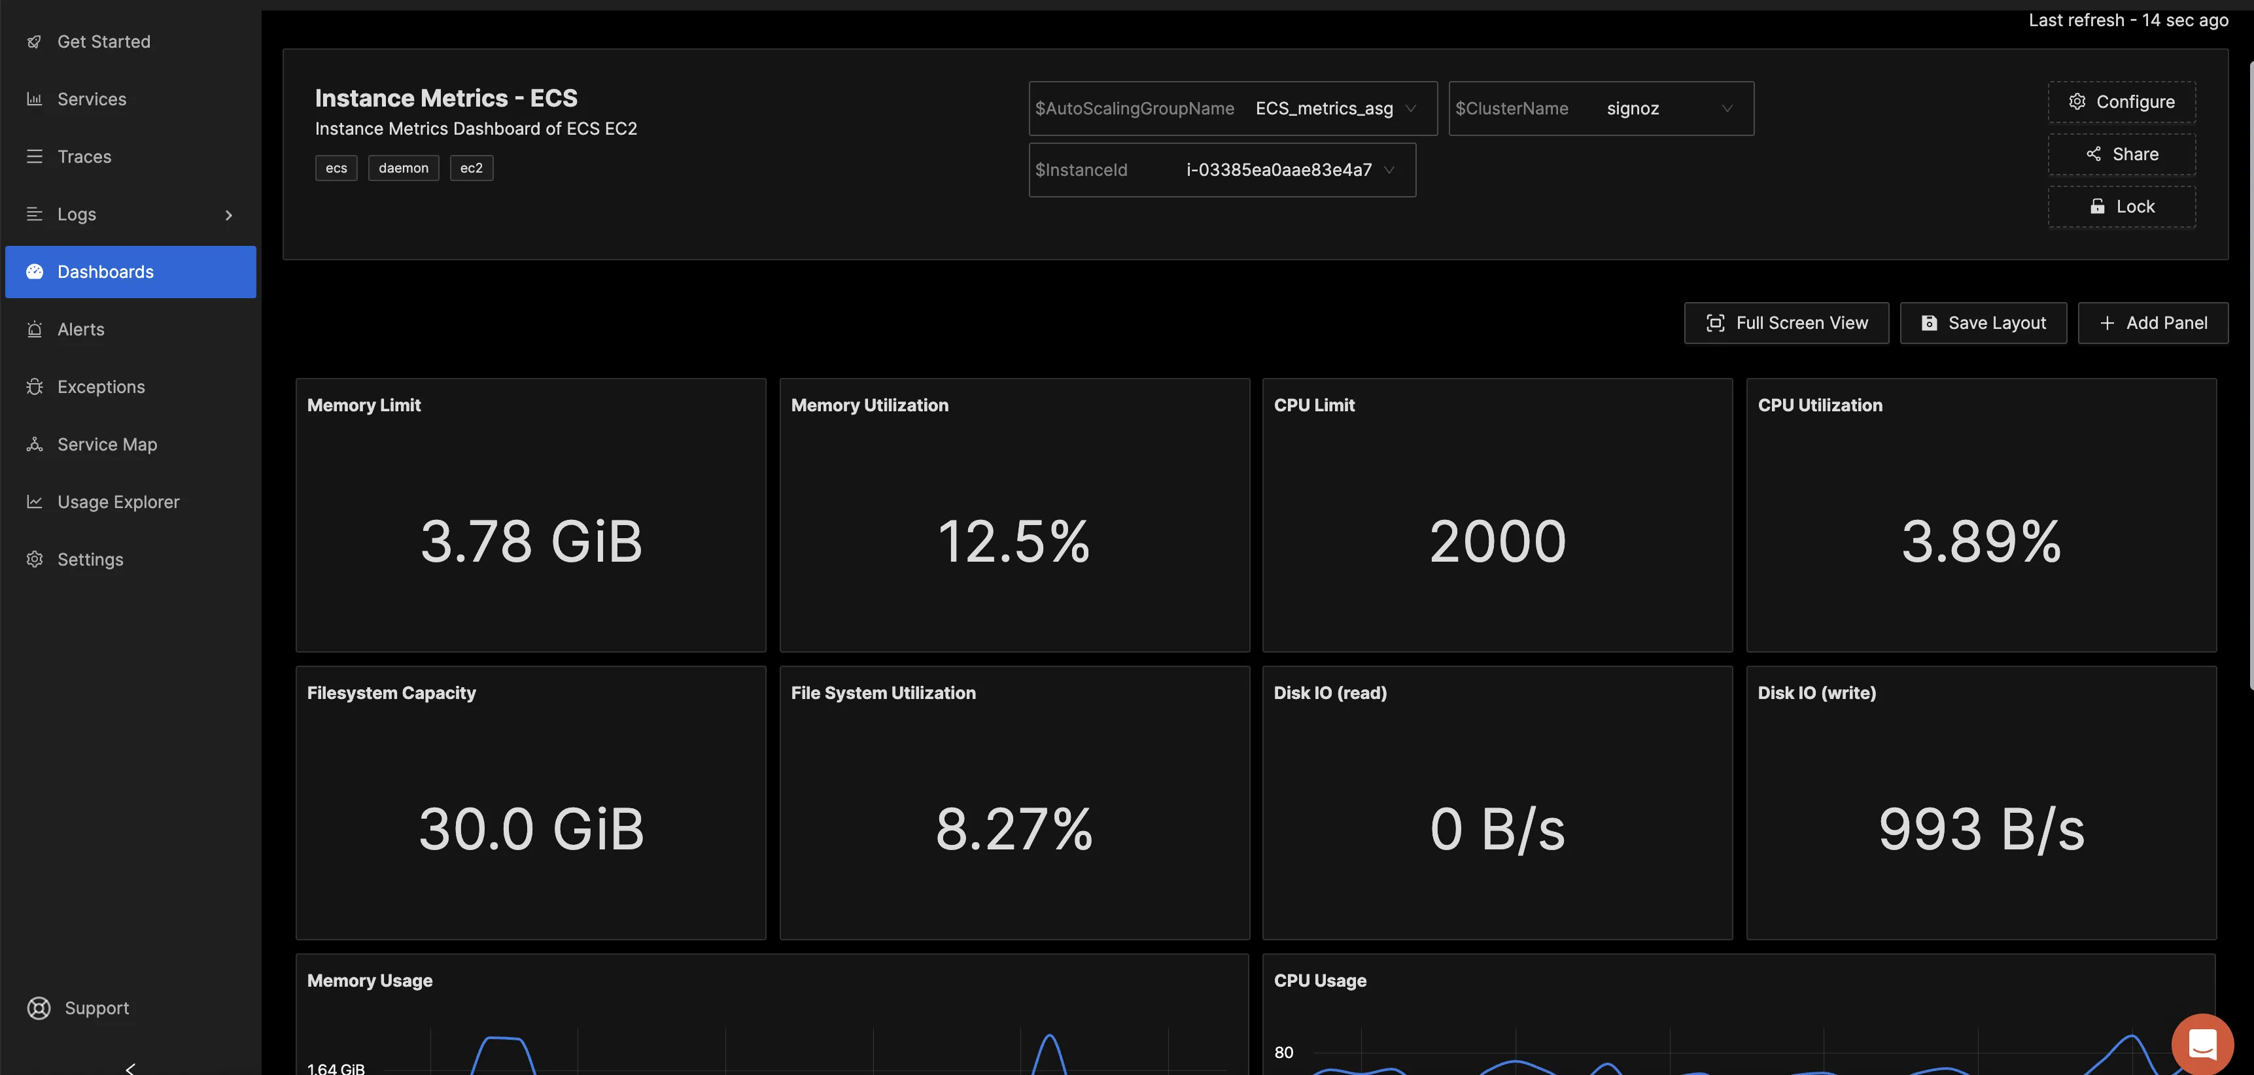
Task: Click the Share network icon
Action: tap(2093, 155)
